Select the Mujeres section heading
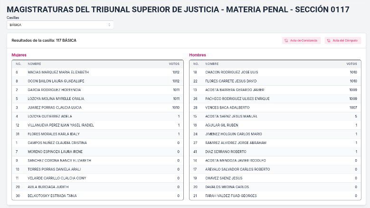 tap(19, 55)
